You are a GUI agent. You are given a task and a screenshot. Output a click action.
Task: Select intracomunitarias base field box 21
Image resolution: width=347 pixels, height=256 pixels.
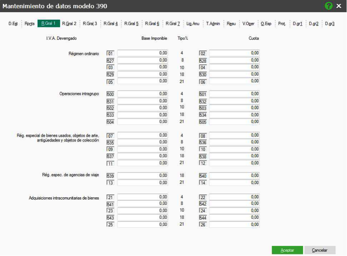(x=143, y=197)
